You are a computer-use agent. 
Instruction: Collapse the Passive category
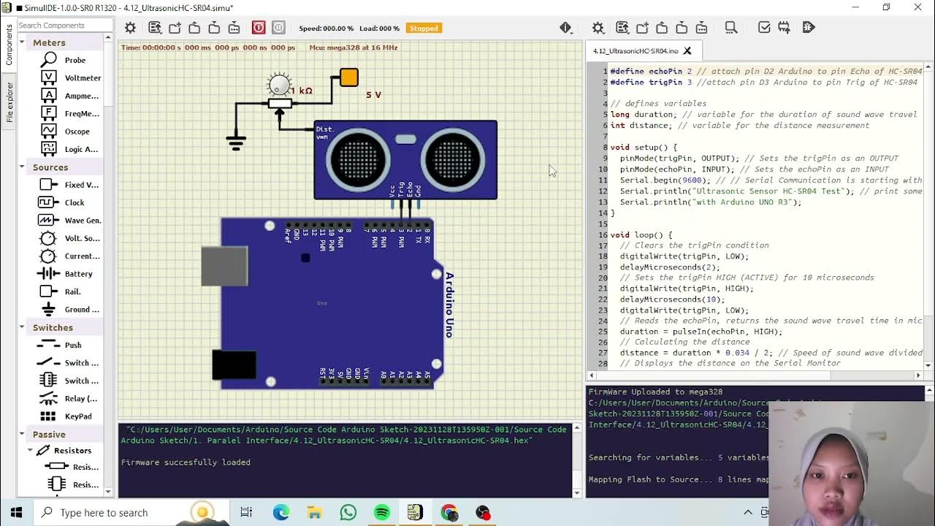click(23, 434)
